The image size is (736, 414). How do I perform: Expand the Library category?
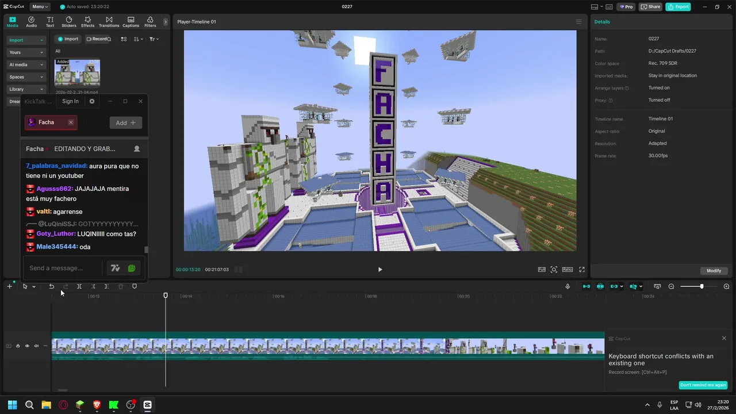click(x=26, y=89)
